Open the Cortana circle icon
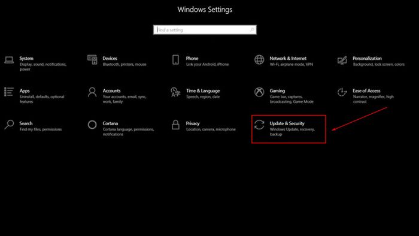 coord(92,125)
